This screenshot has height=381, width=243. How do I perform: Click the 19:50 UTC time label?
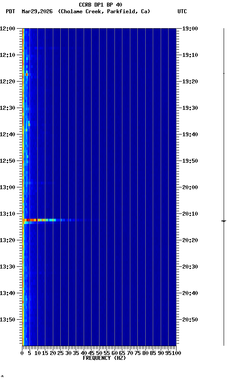(x=190, y=161)
